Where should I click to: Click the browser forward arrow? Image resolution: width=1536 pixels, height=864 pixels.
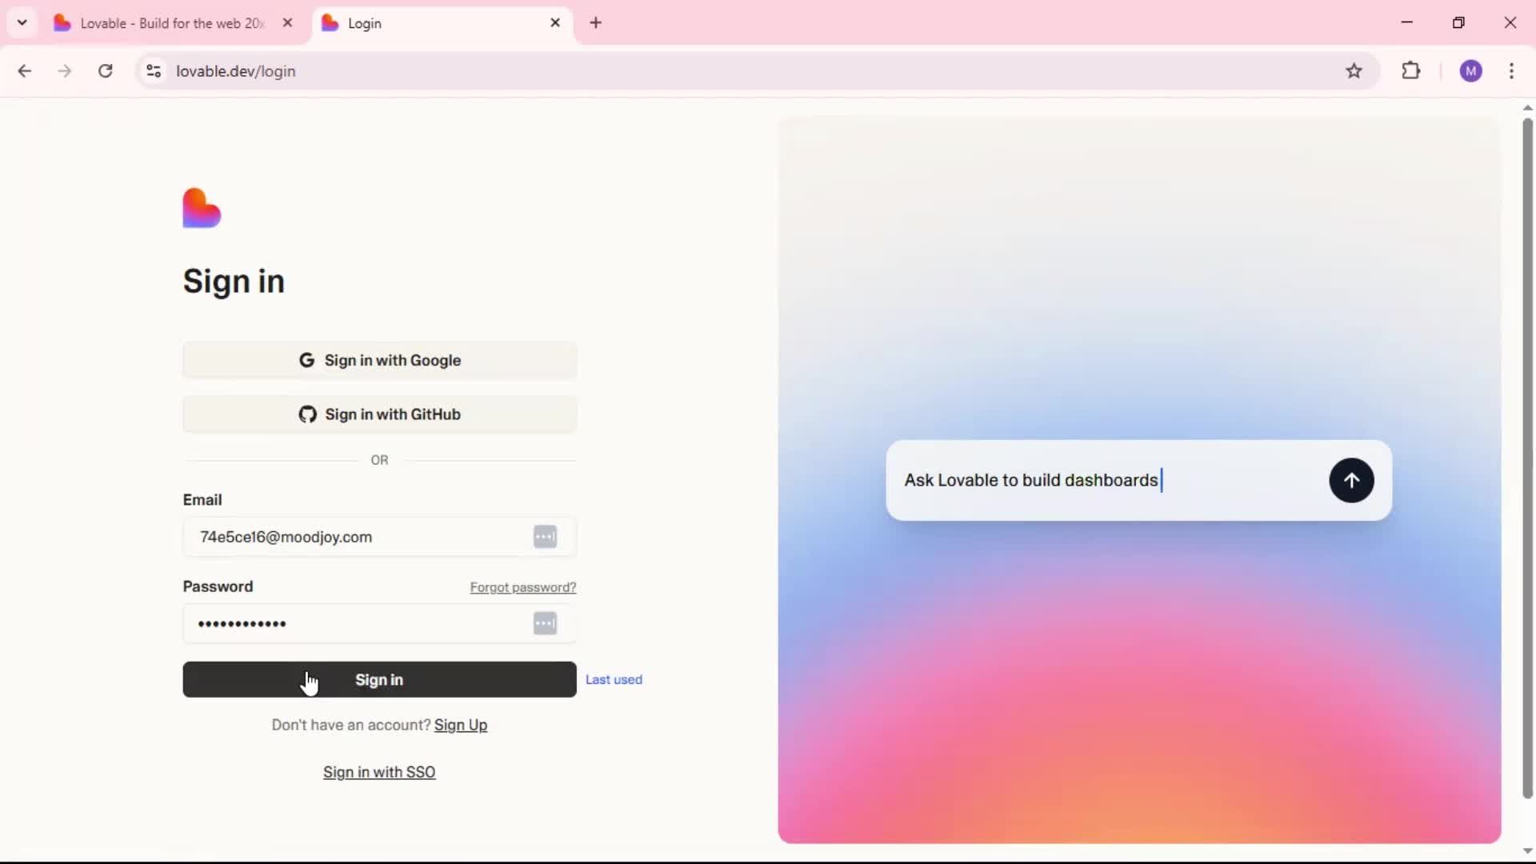(x=65, y=71)
